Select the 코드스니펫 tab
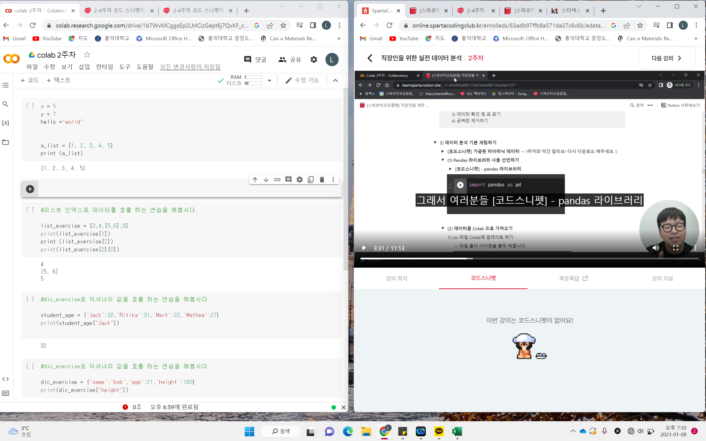This screenshot has width=706, height=441. tap(483, 278)
